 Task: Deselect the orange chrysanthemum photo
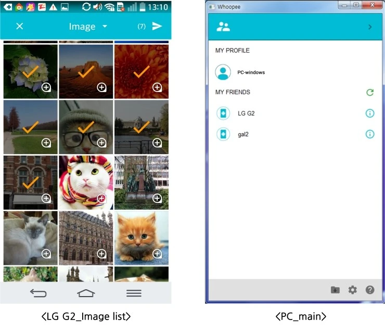tap(142, 71)
